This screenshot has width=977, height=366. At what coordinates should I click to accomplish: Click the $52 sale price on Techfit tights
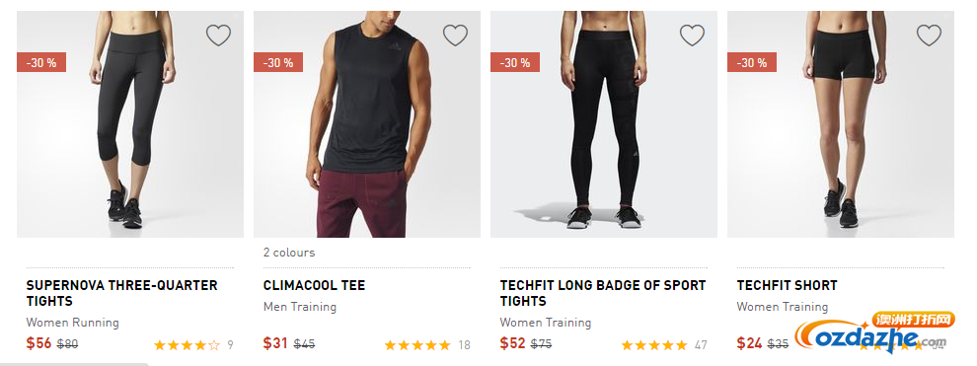(x=513, y=343)
